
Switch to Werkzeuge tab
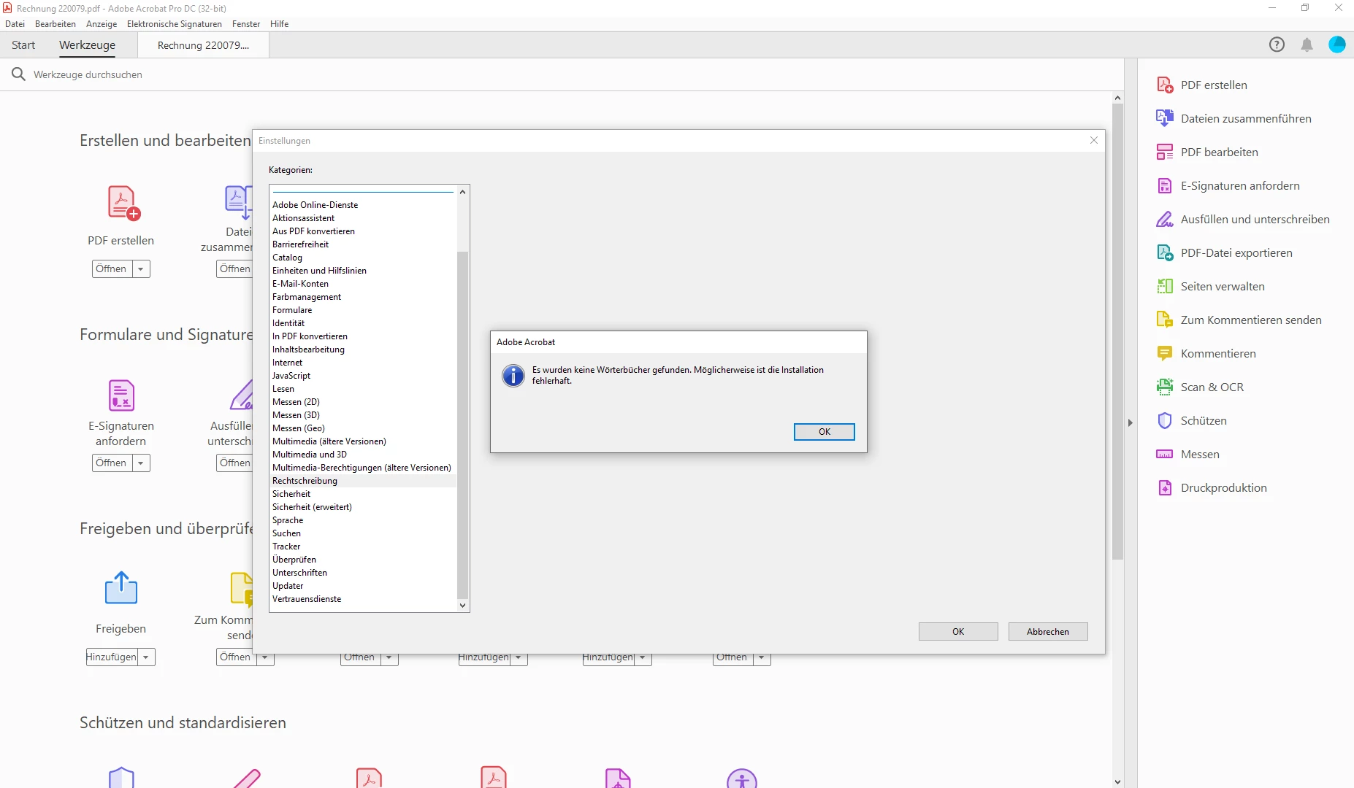click(x=87, y=45)
